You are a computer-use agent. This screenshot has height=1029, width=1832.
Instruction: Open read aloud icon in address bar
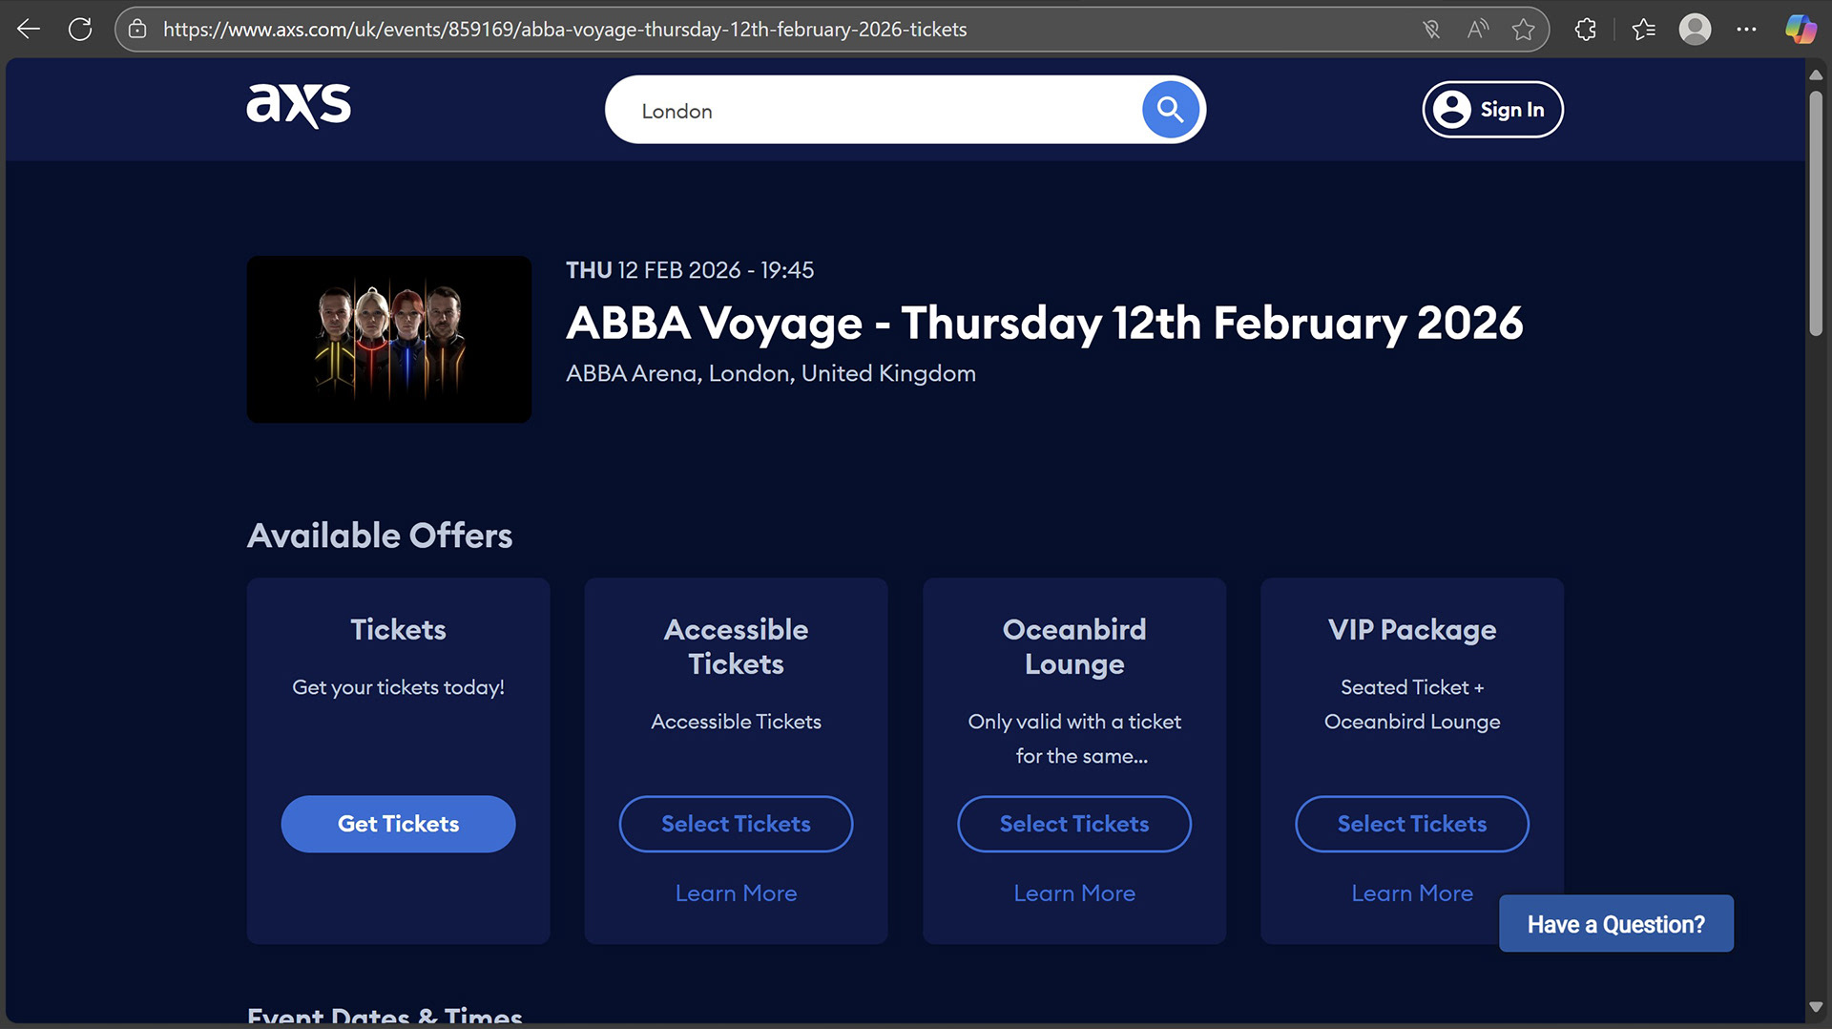tap(1477, 29)
